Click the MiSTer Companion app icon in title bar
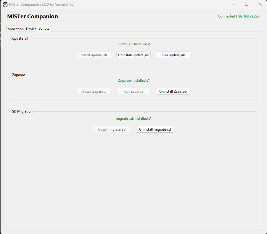267x234 pixels. pos(5,4)
